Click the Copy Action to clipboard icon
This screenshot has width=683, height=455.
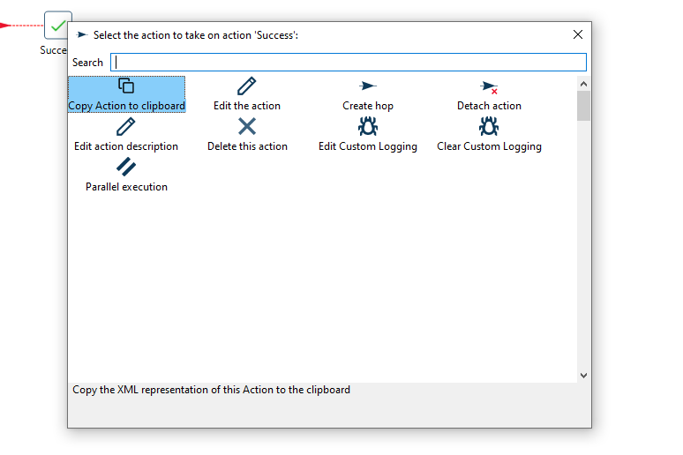[126, 86]
